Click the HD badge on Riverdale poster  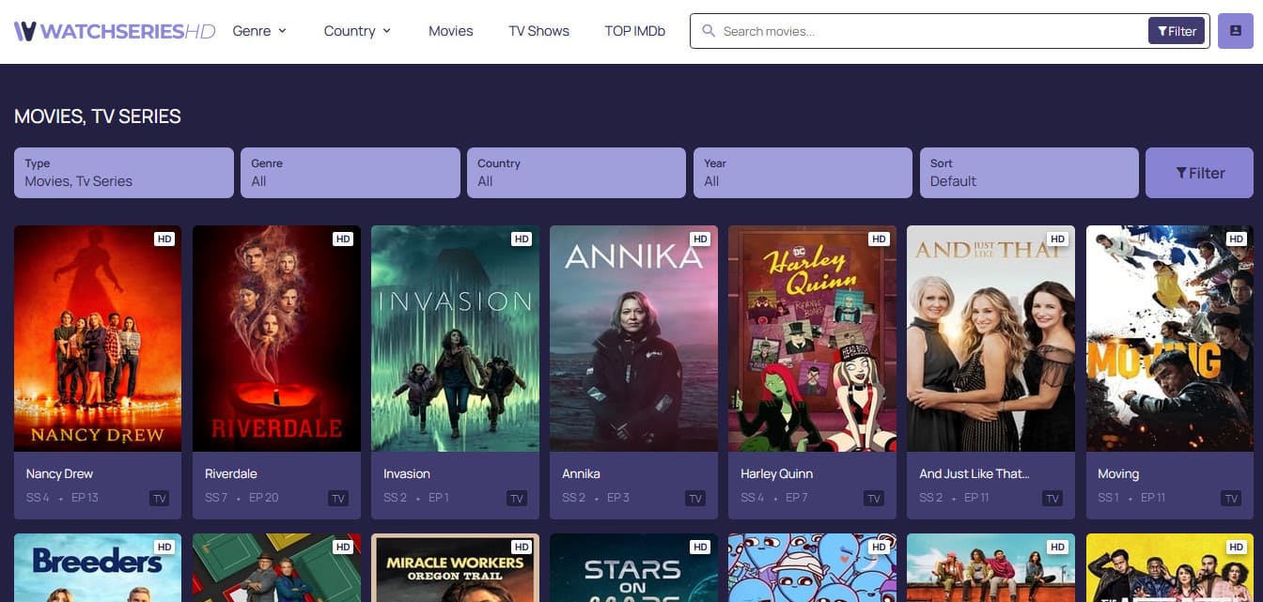click(343, 239)
